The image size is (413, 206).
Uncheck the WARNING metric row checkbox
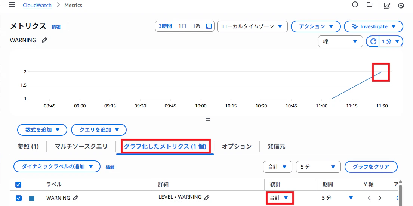(18, 198)
